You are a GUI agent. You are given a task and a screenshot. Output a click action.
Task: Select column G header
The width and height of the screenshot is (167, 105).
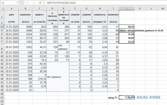coord(86,9)
